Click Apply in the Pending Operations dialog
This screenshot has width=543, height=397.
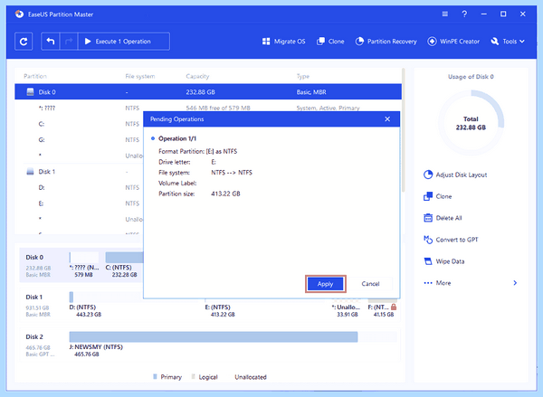(326, 284)
